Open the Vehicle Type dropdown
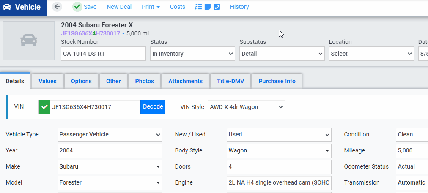The height and width of the screenshot is (193, 428). 110,135
